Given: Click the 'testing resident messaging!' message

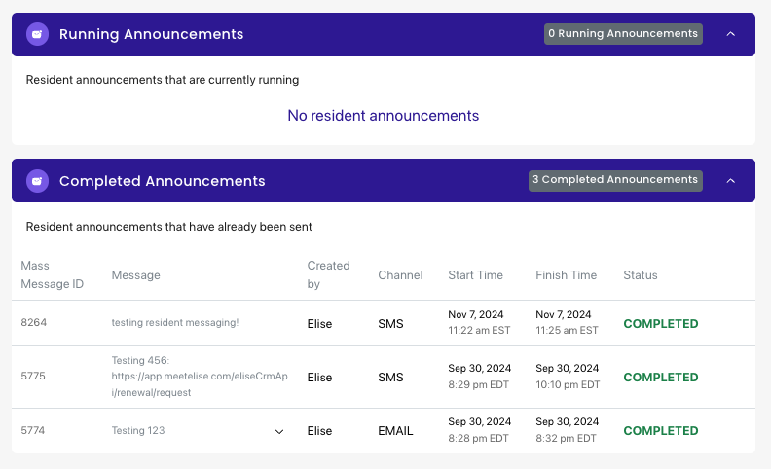Looking at the screenshot, I should [x=175, y=322].
